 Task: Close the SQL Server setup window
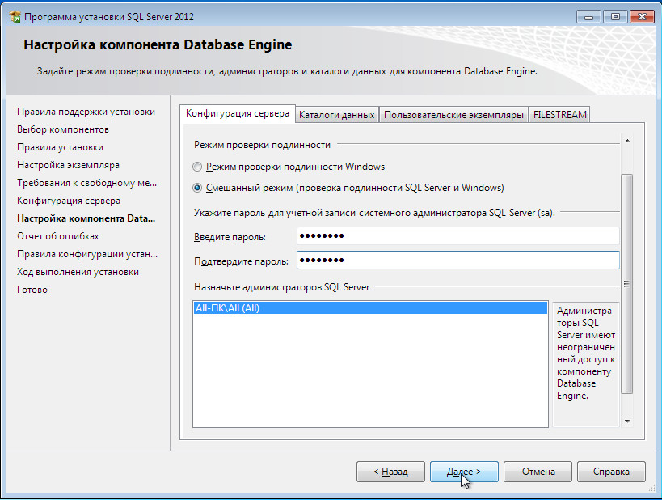coord(642,17)
